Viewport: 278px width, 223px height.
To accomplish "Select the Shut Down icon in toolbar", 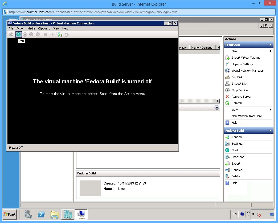I will point(31,34).
